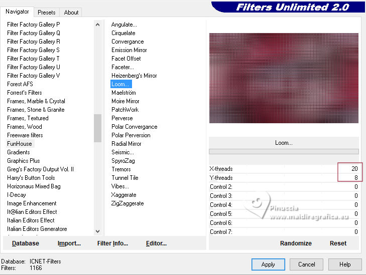Choose the SpyroZag filter
366x275 pixels.
(123, 161)
